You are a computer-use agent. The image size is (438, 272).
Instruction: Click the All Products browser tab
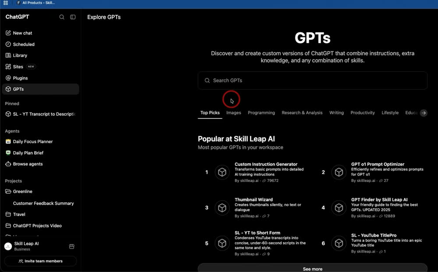tap(35, 3)
